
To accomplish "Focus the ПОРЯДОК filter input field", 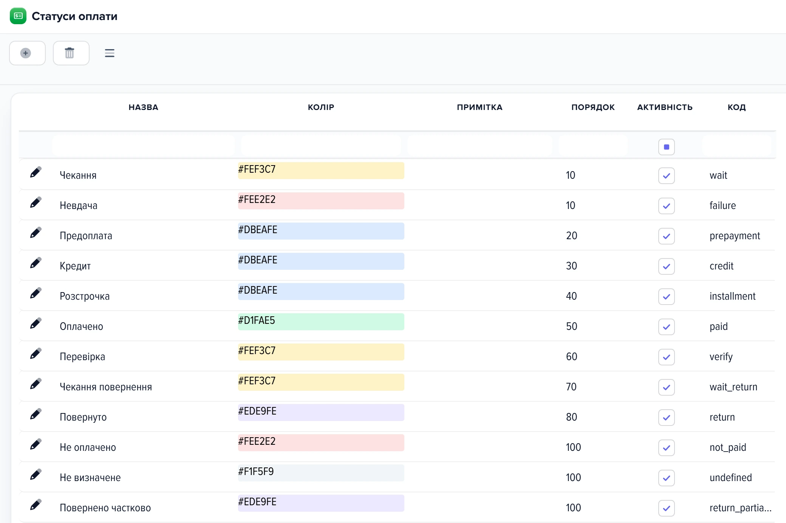I will tap(593, 145).
